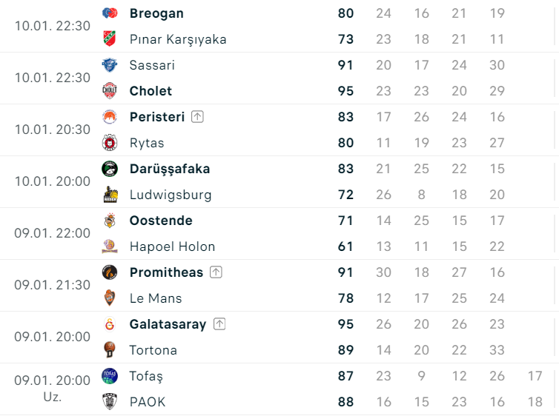The height and width of the screenshot is (416, 559).
Task: Open the Hapoel Holon team link
Action: pyautogui.click(x=172, y=246)
